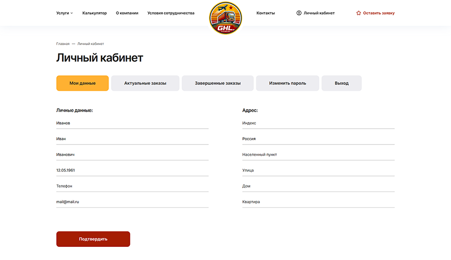
Task: Click the Подтвердить button
Action: [93, 239]
